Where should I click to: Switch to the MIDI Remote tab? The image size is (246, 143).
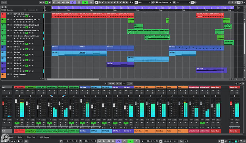point(44,137)
